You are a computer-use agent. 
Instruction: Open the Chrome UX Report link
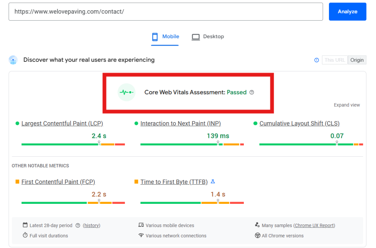314,226
